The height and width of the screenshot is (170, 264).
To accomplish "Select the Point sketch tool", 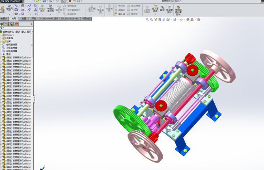I will point(36,14).
